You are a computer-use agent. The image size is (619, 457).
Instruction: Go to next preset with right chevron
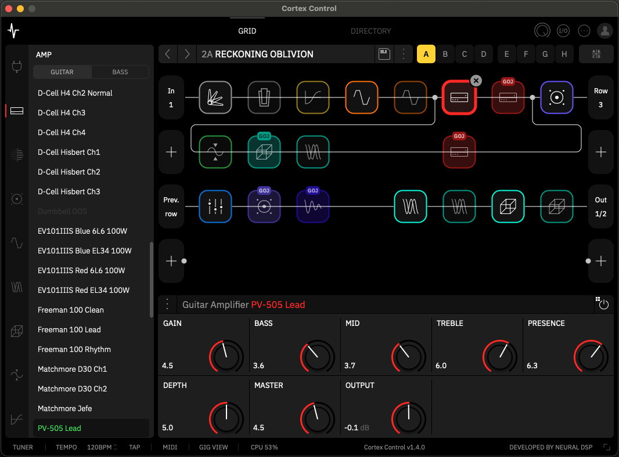point(187,54)
